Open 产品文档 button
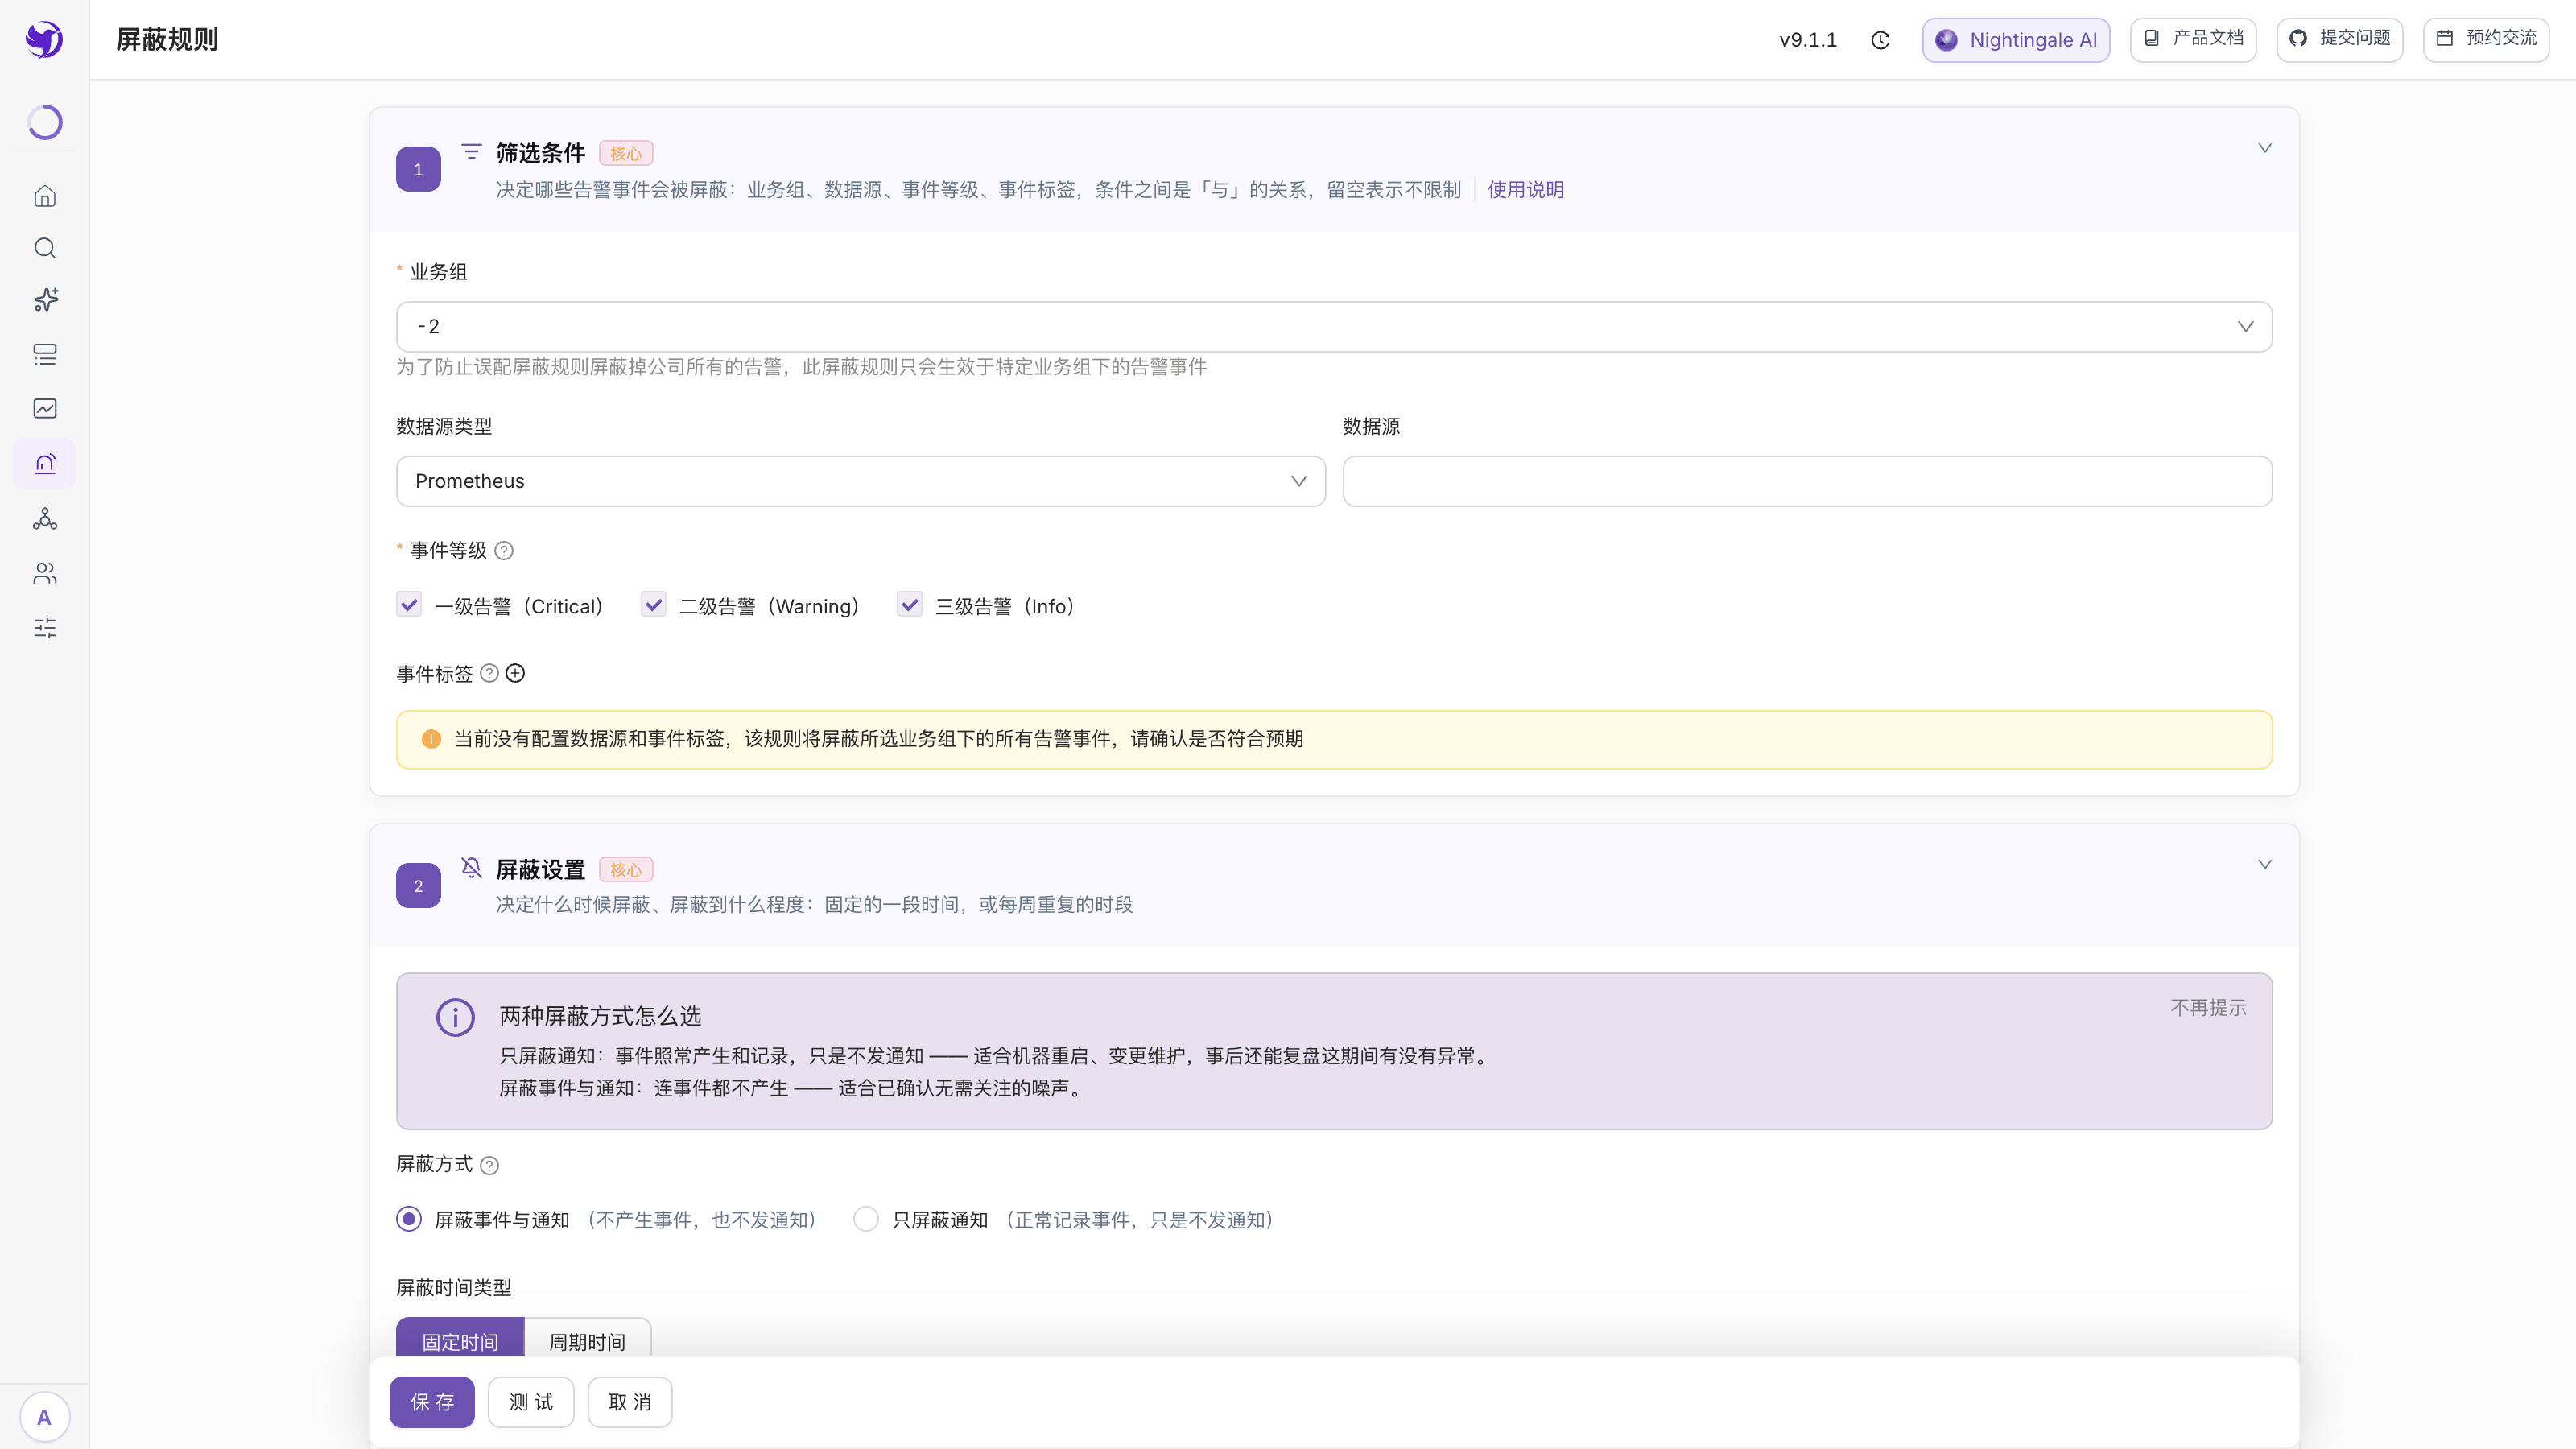The height and width of the screenshot is (1449, 2576). pos(2193,40)
